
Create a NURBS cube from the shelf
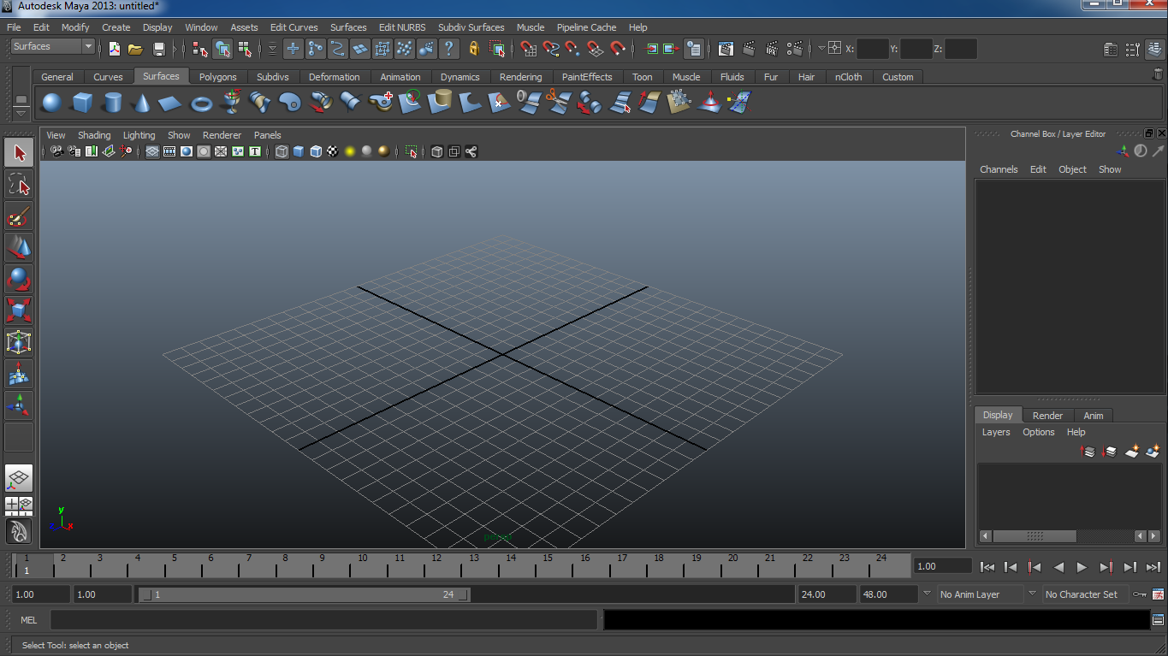pyautogui.click(x=82, y=103)
